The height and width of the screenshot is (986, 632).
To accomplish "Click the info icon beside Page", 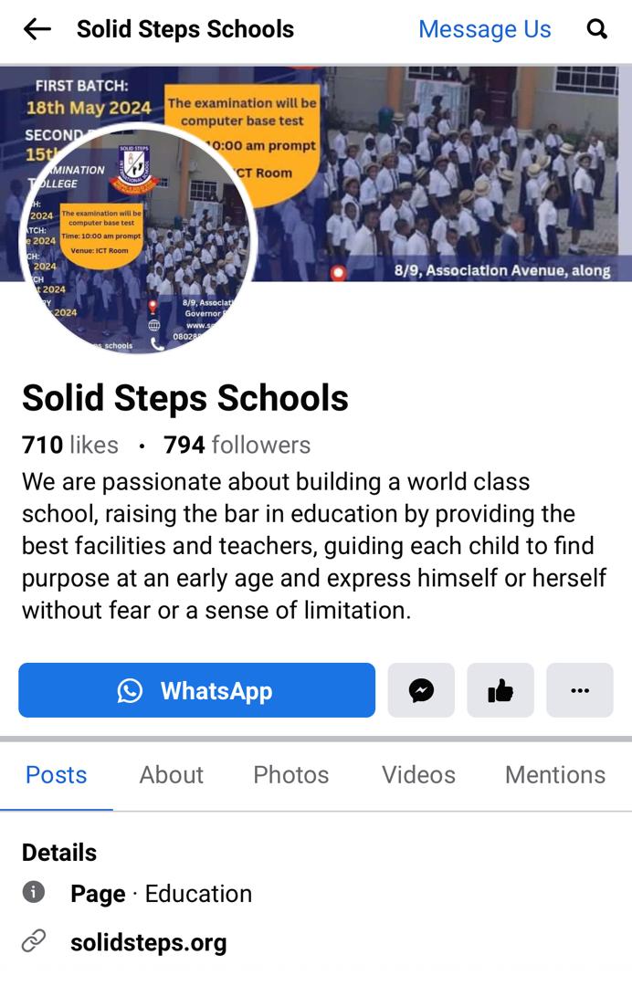I will coord(33,892).
